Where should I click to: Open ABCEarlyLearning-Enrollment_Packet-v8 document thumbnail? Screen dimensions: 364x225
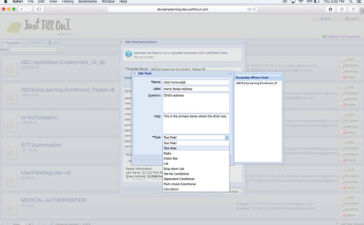tap(11, 95)
